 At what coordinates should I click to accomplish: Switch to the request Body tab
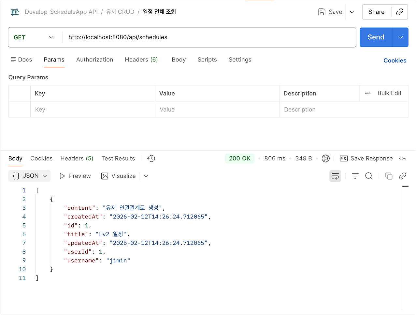[x=179, y=59]
